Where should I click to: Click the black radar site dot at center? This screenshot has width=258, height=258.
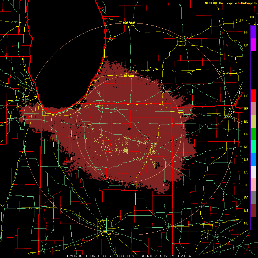[129, 129]
